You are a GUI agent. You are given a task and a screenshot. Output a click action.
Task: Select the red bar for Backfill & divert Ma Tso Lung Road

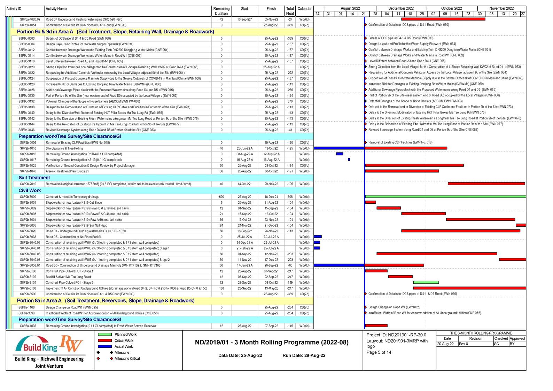pyautogui.click(x=400, y=277)
